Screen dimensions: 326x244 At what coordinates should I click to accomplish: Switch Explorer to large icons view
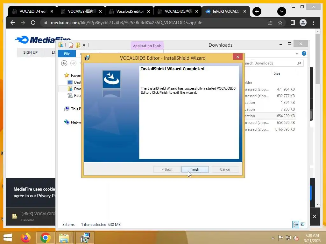pos(303,224)
